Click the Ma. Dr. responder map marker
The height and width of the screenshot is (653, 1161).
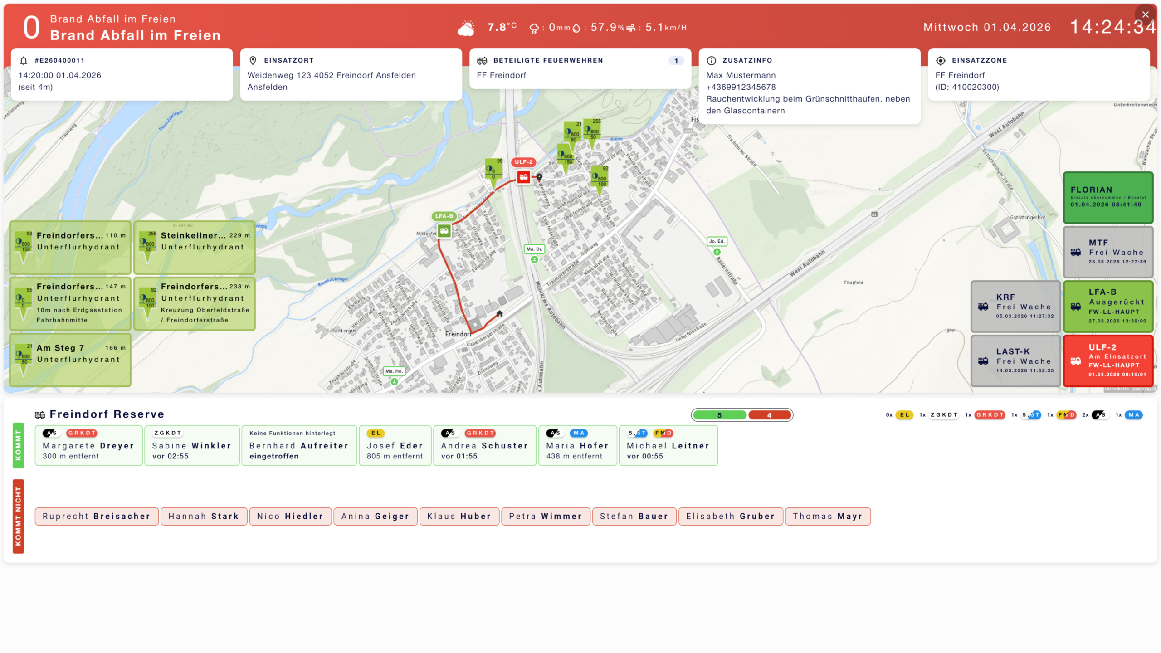click(534, 259)
